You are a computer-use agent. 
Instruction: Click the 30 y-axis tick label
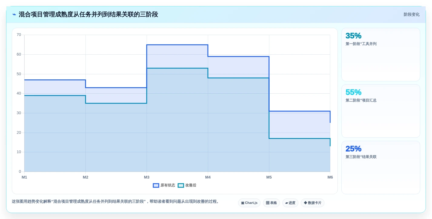tap(19, 113)
